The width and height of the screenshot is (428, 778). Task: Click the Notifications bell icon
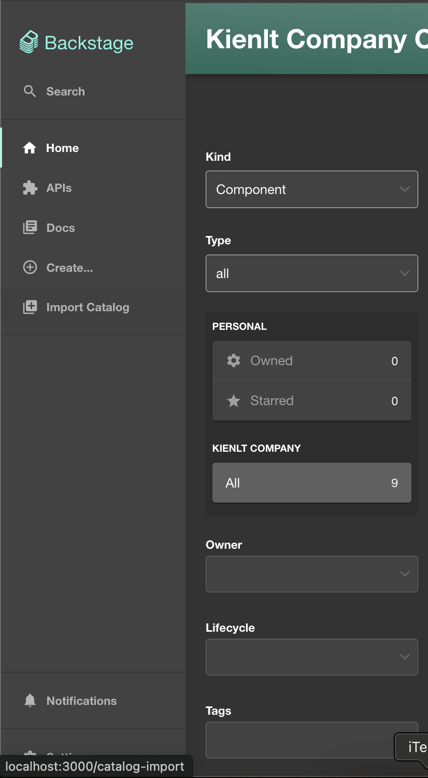pyautogui.click(x=30, y=701)
